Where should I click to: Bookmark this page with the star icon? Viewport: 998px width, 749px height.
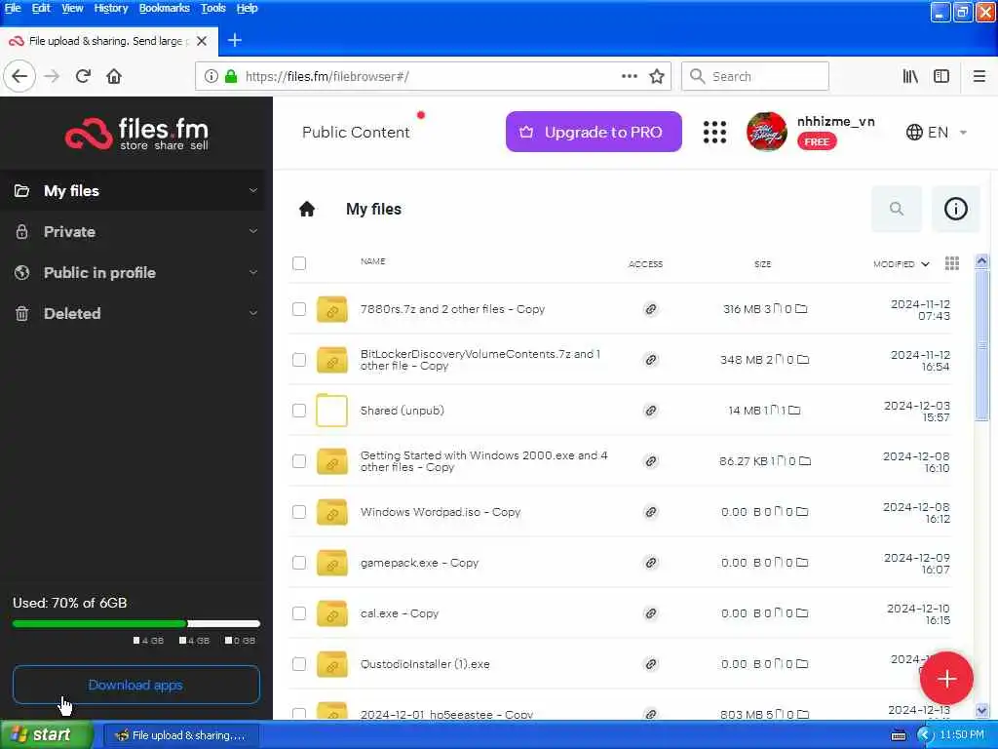point(657,76)
